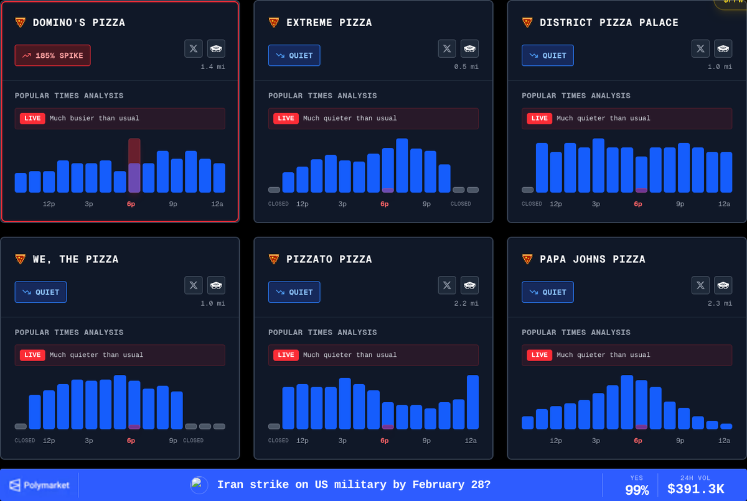Click the LIVE badge on Papa Johns Pizza card
747x501 pixels.
539,355
